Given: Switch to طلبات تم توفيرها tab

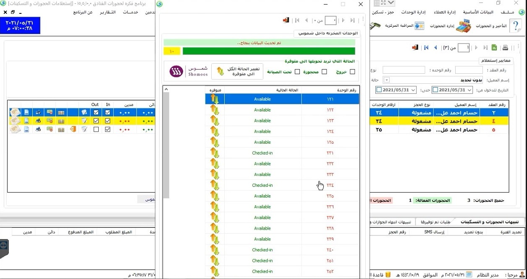Looking at the screenshot, I should coord(435,222).
